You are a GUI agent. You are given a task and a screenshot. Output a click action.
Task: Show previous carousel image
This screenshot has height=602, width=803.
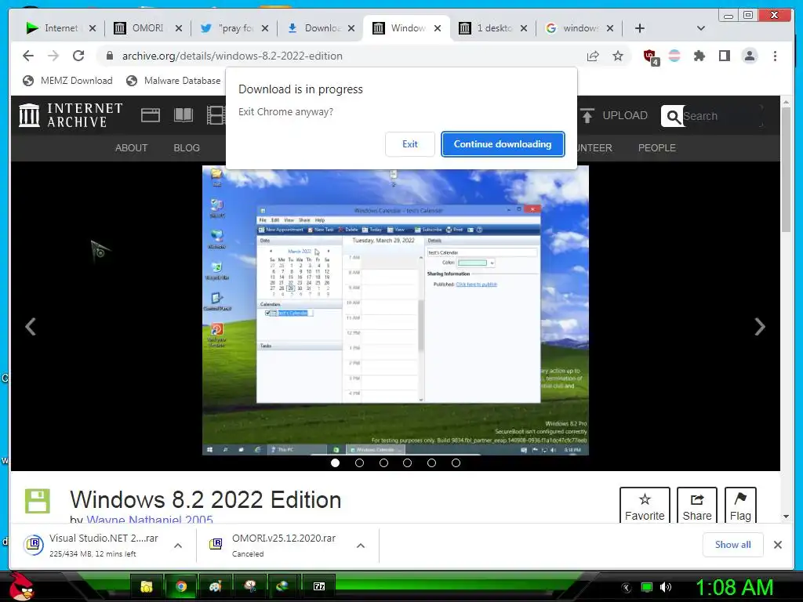[31, 327]
